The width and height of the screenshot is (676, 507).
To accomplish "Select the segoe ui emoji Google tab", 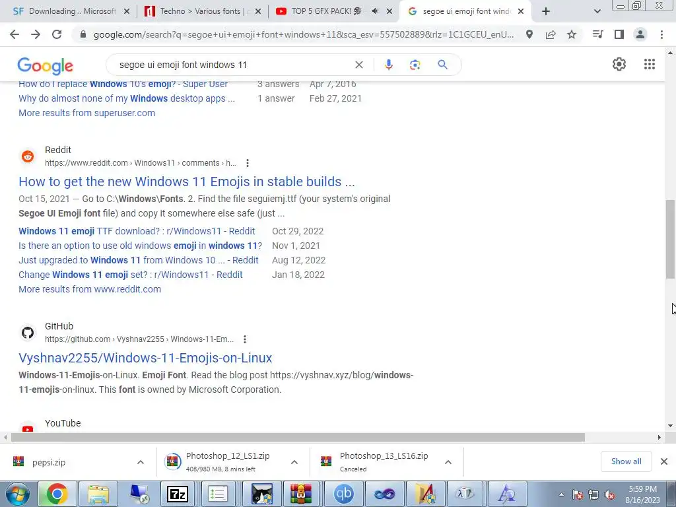I will tap(465, 11).
